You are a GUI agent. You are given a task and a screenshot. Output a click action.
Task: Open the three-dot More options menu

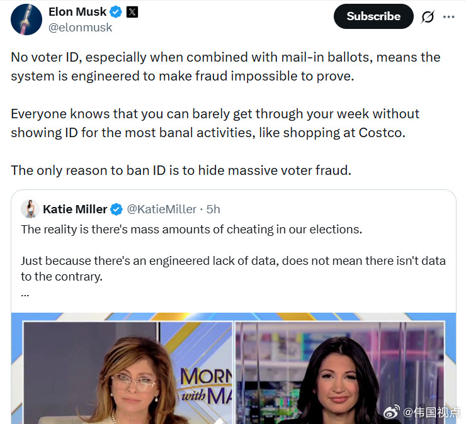point(448,16)
